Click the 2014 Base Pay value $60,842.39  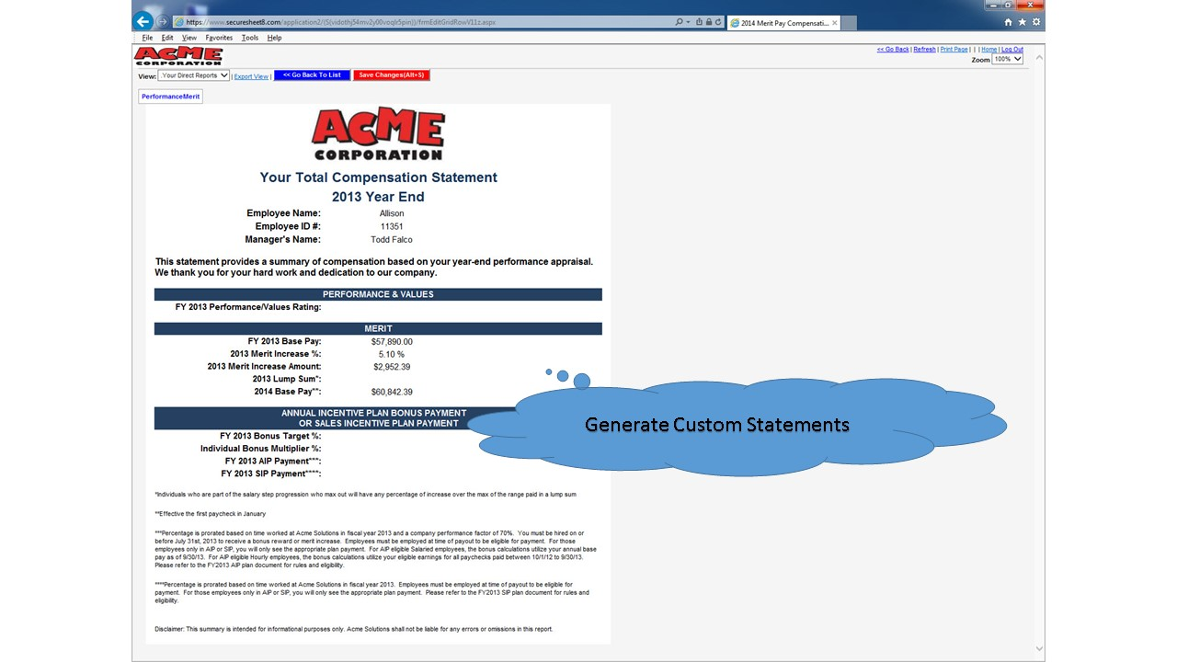pos(392,392)
